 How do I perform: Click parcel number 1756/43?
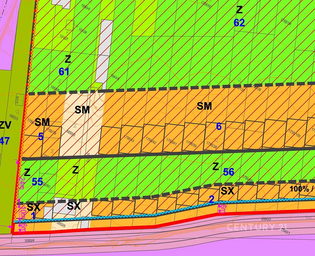coord(129,139)
